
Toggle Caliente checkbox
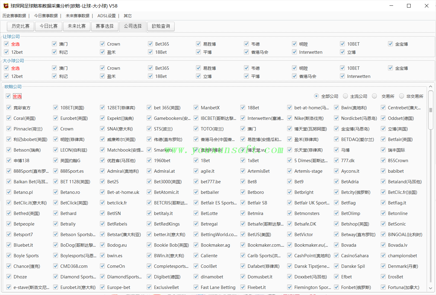point(196,255)
